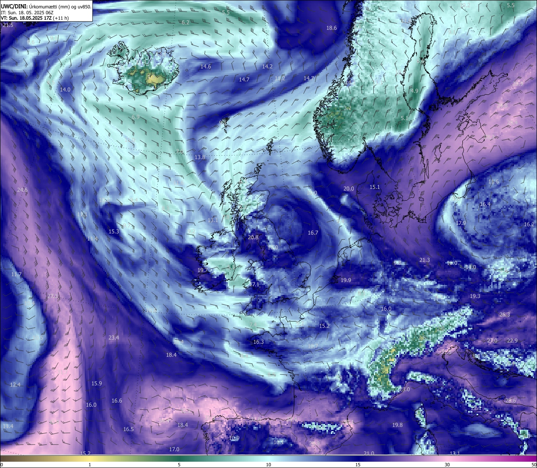The height and width of the screenshot is (468, 537).
Task: Click the '14.0' map value
Action: coord(65,89)
